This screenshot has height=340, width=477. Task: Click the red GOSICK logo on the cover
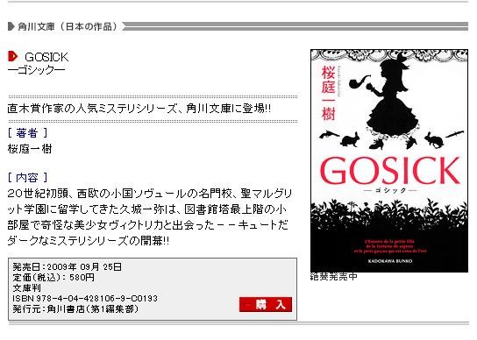[390, 171]
